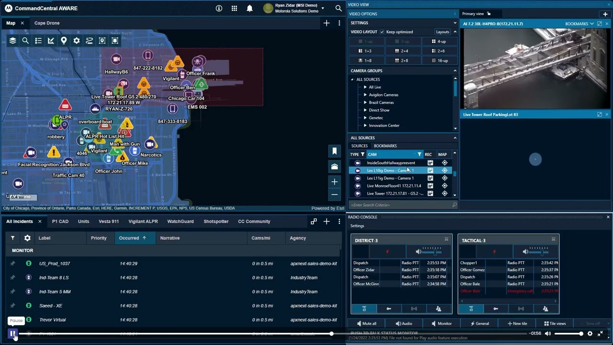Collapse the SETTINGS section
Screen dimensions: 613x345
455,23
